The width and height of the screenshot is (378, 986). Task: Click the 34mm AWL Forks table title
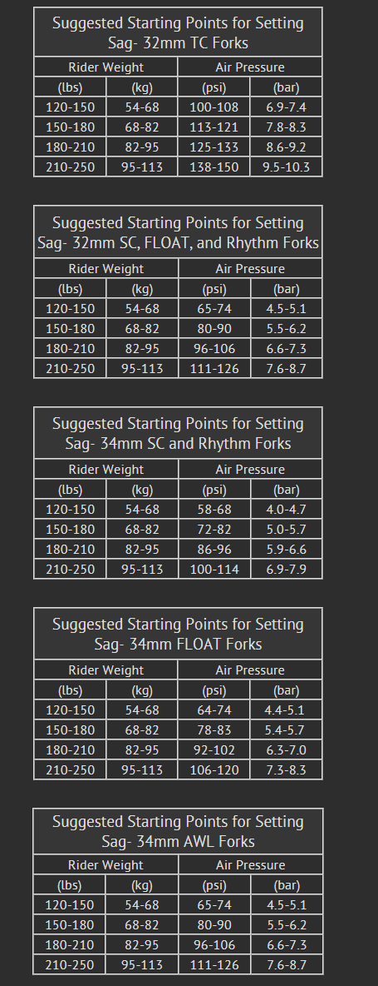coord(178,831)
